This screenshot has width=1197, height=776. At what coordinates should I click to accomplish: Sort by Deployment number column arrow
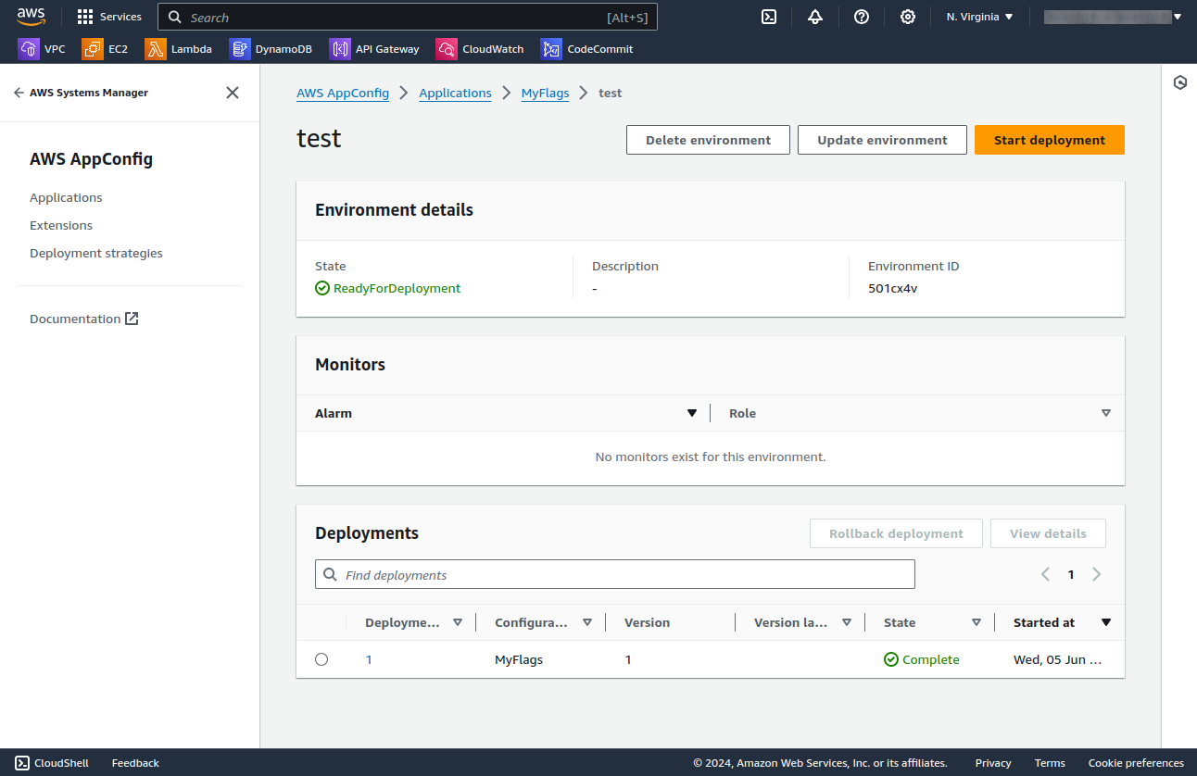(x=458, y=622)
